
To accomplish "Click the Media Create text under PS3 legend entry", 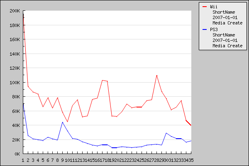I will pyautogui.click(x=227, y=46).
